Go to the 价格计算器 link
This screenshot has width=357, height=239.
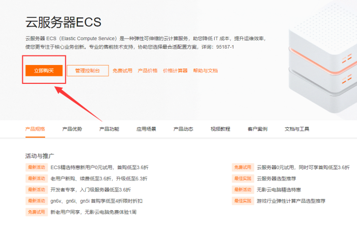pyautogui.click(x=176, y=70)
